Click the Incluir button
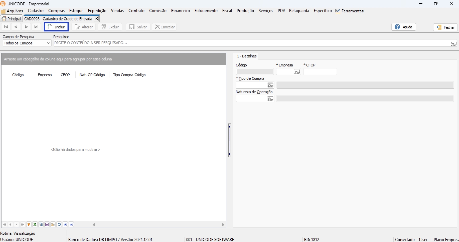This screenshot has width=459, height=242. coord(56,27)
